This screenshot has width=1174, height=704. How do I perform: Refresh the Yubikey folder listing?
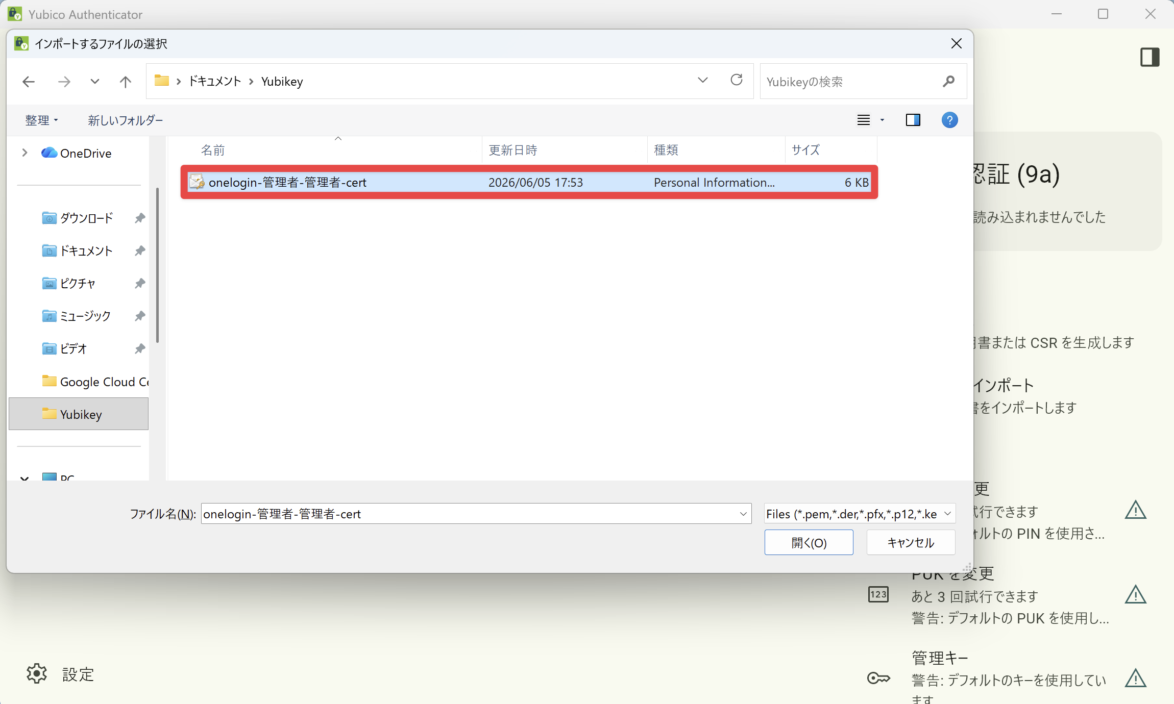[737, 80]
